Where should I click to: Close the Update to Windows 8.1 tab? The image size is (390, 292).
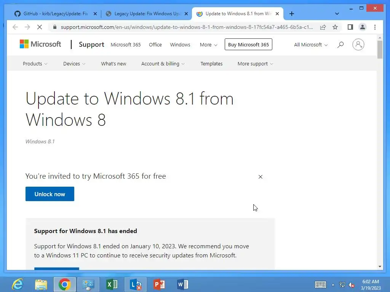point(277,14)
